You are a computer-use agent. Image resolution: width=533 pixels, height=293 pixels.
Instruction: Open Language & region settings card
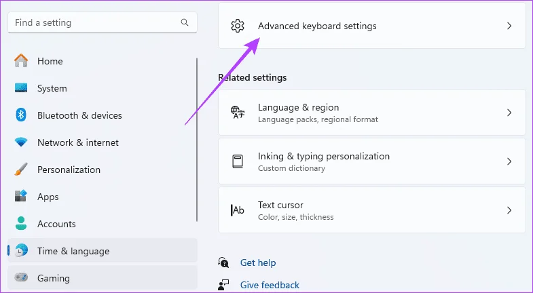point(372,113)
